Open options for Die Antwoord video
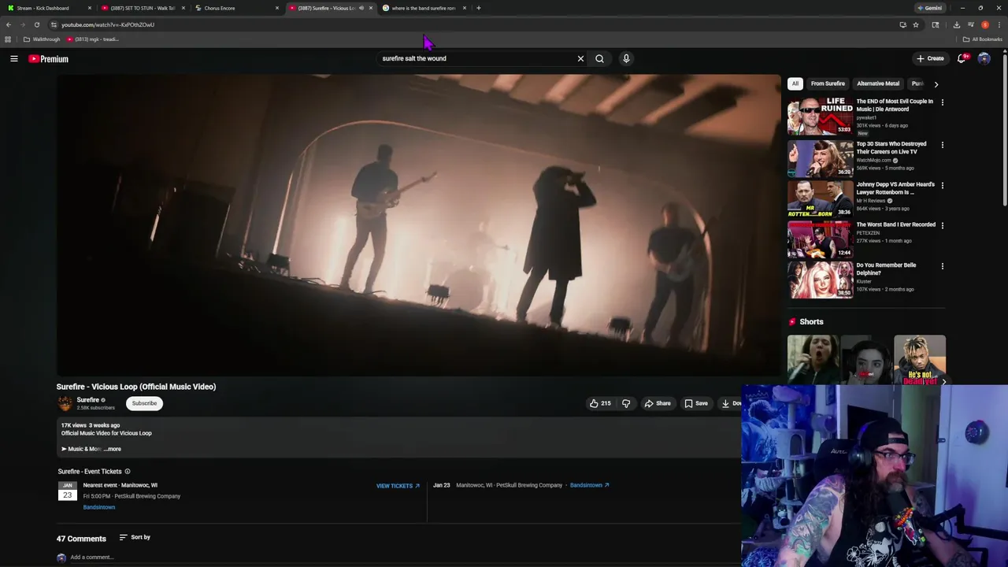The width and height of the screenshot is (1008, 567). 942,102
